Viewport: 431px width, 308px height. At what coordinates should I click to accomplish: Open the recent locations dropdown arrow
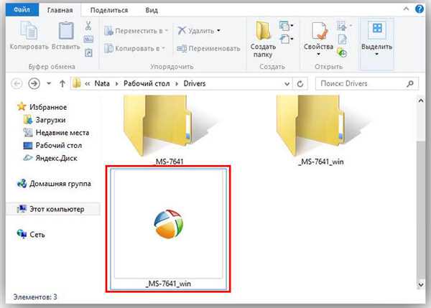(49, 83)
